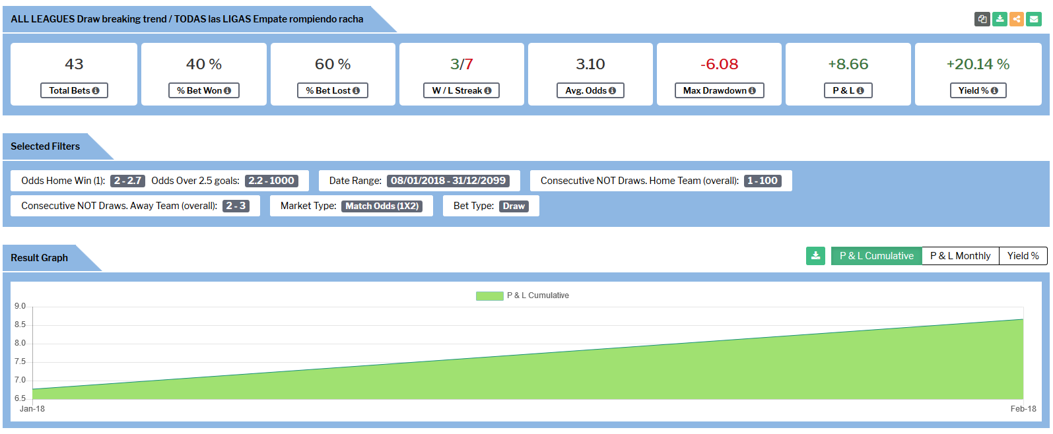This screenshot has width=1053, height=434.
Task: Share strategy with the orange share icon
Action: pyautogui.click(x=1017, y=19)
